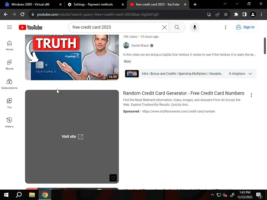Switch to Settings - Payment methods tab
This screenshot has height=200, width=267.
[x=93, y=4]
